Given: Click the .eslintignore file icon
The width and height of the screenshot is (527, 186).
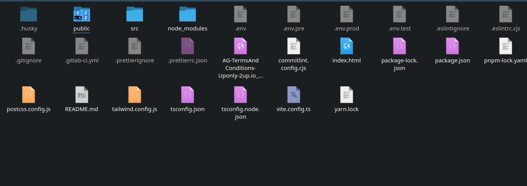Looking at the screenshot, I should point(452,14).
